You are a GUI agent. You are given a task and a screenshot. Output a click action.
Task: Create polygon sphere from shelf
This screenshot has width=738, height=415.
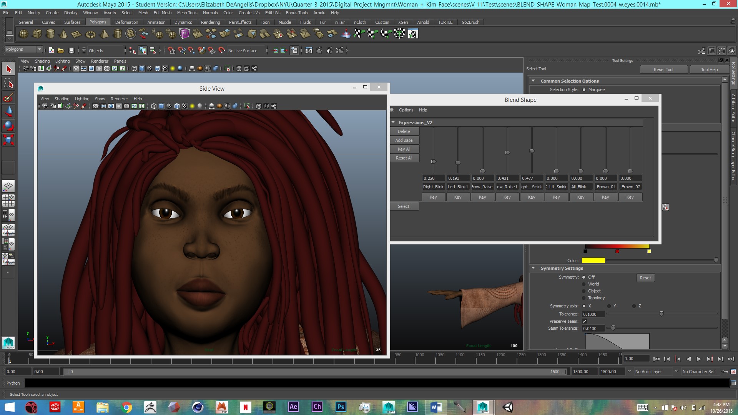point(23,34)
